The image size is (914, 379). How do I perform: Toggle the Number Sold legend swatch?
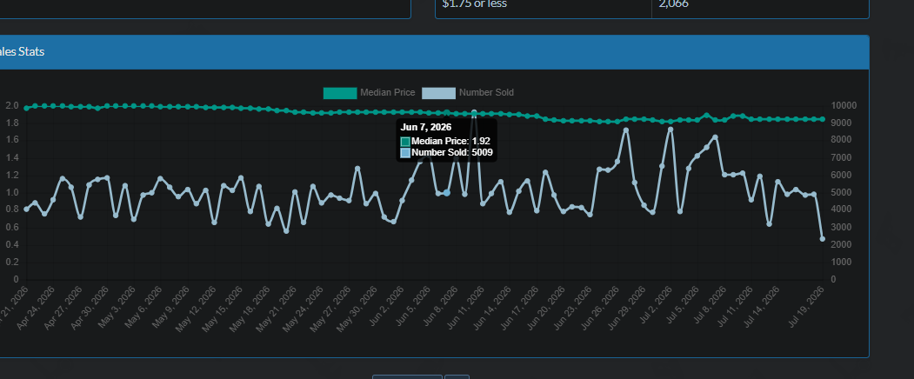click(438, 93)
